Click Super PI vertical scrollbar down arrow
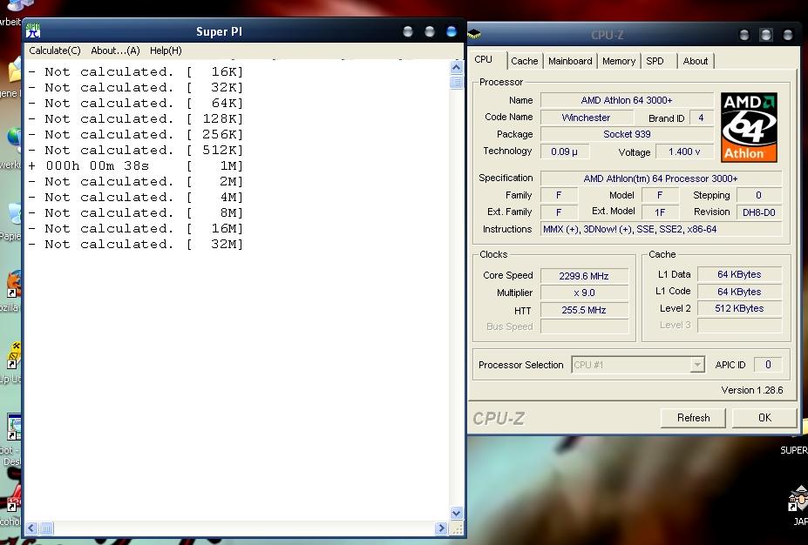808x545 pixels. pos(456,513)
